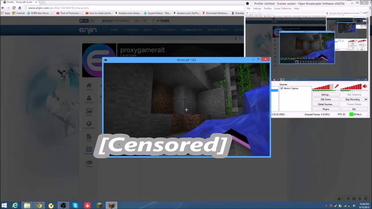Click Chrome's forward arrow
372x209 pixels.
pos(8,8)
